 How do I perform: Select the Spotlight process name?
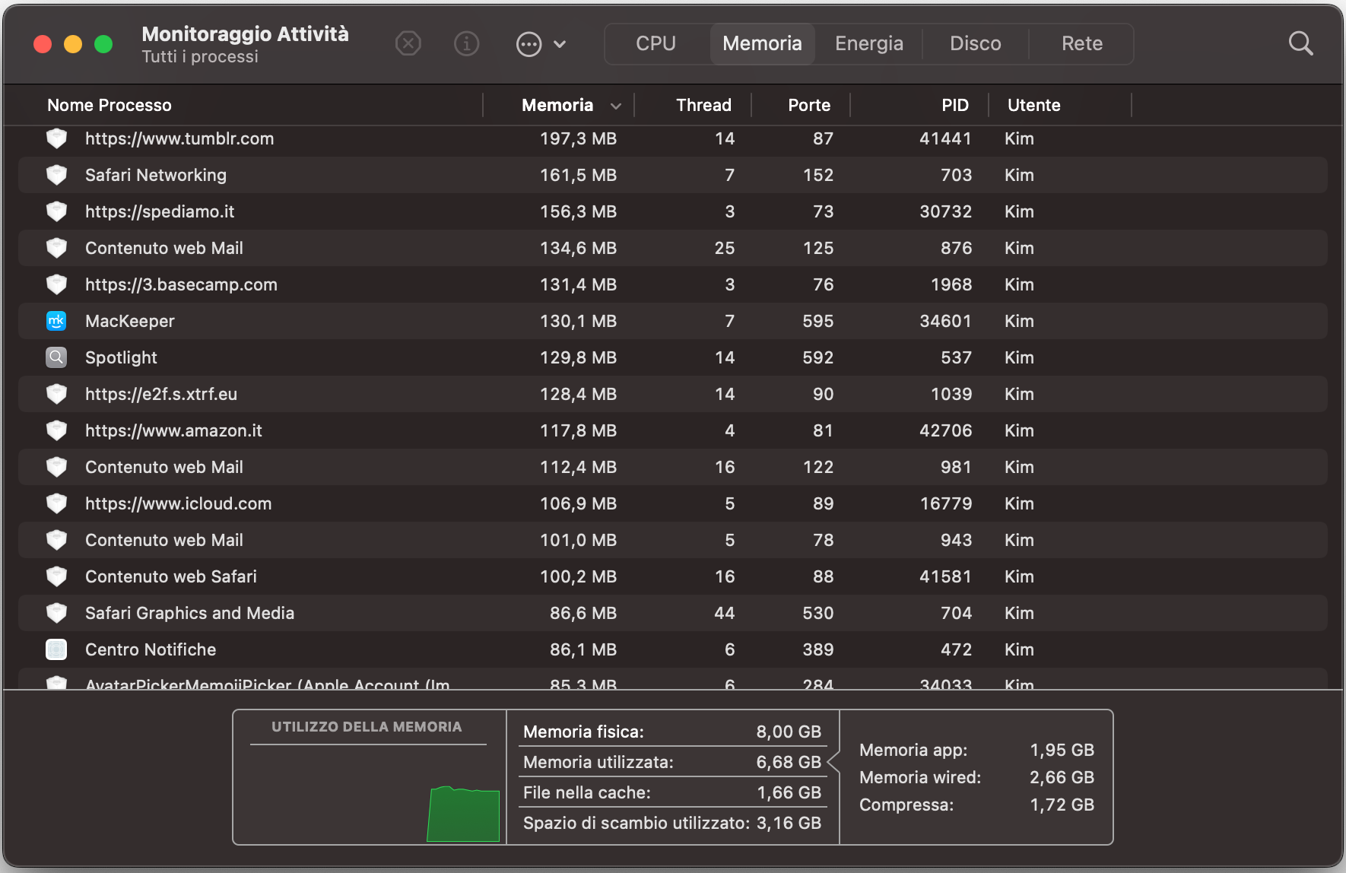point(121,357)
